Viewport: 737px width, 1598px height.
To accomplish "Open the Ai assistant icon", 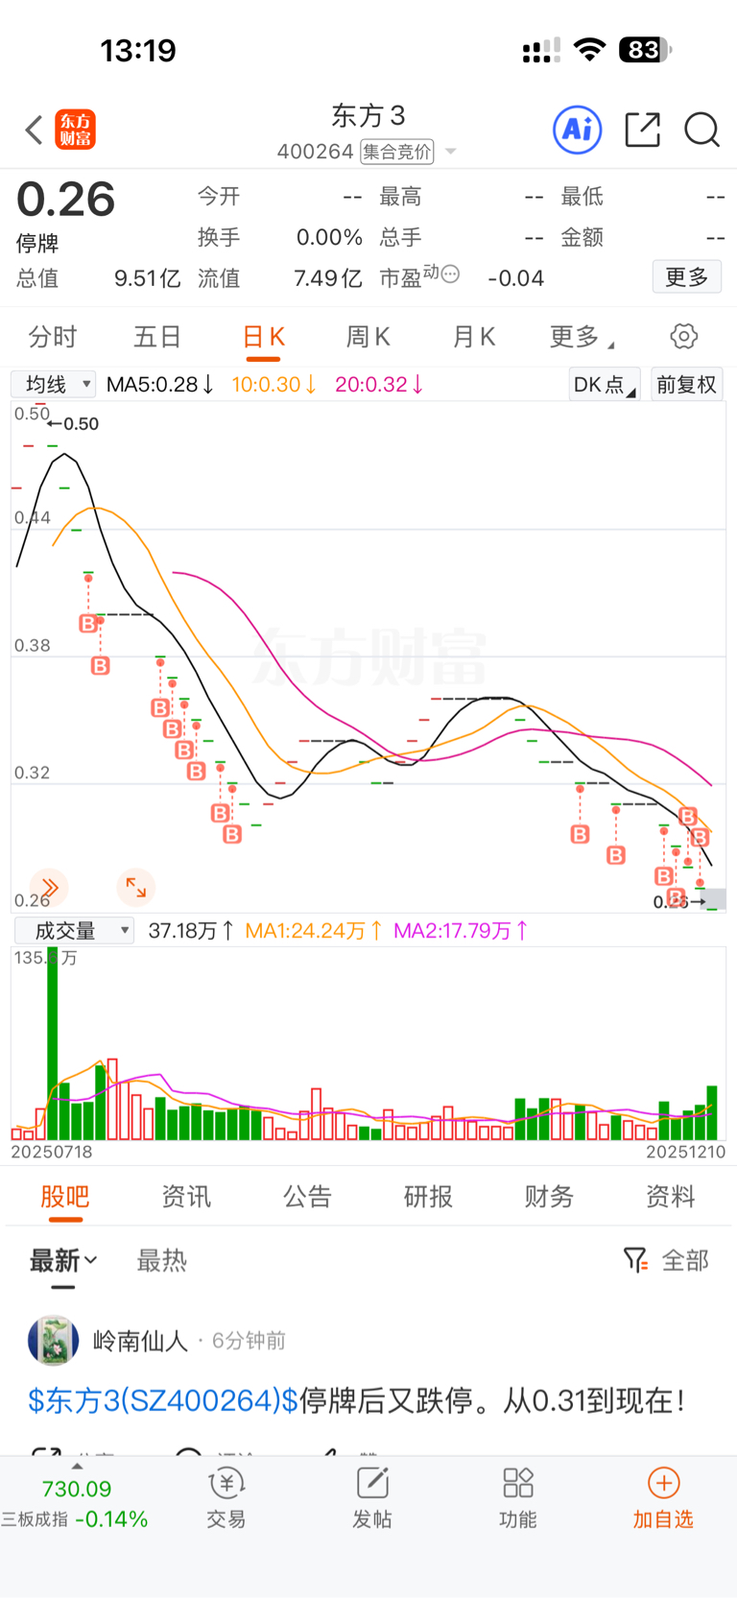I will 578,130.
